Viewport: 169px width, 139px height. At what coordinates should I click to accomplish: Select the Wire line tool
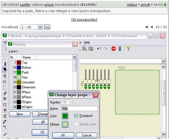tap(5, 134)
